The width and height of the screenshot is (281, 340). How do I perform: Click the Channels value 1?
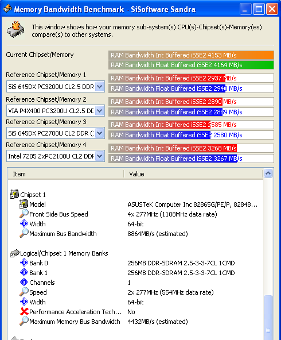point(129,283)
